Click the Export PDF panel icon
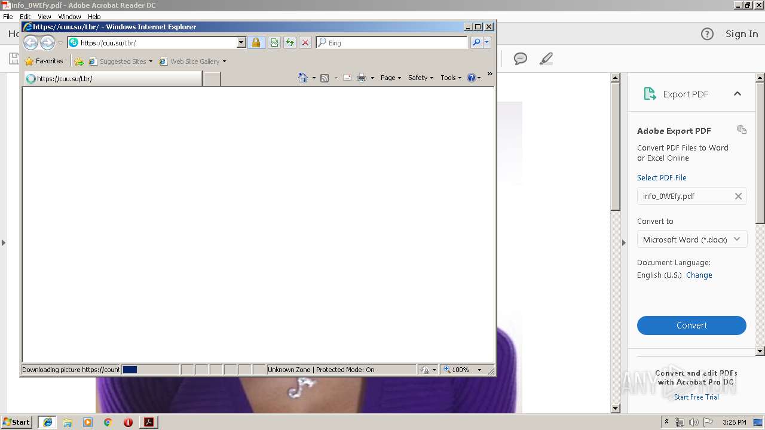The image size is (765, 430). [x=650, y=94]
